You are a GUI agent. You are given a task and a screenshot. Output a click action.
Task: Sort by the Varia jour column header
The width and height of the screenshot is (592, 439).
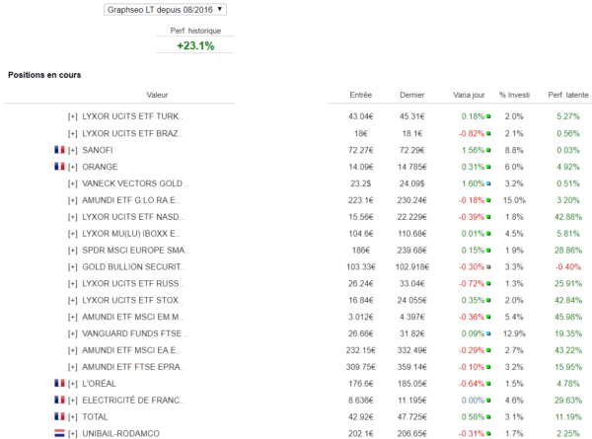click(x=469, y=95)
